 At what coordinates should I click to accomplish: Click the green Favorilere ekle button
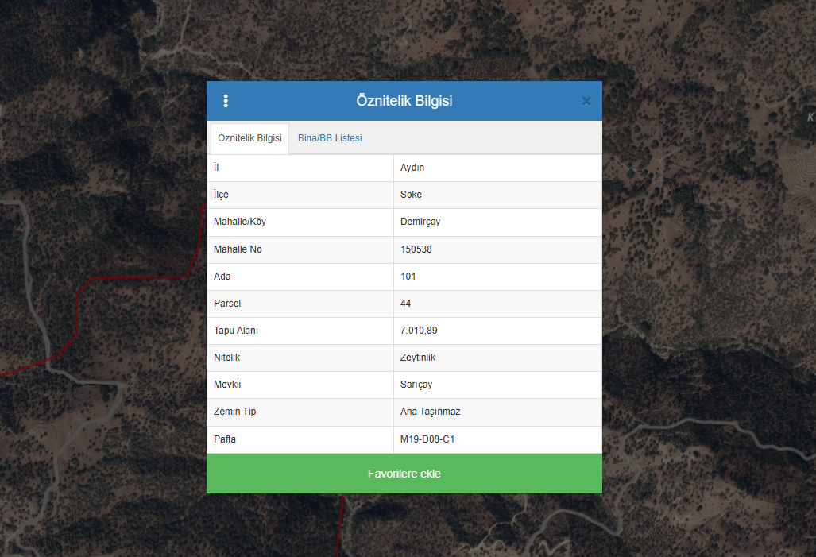coord(404,474)
